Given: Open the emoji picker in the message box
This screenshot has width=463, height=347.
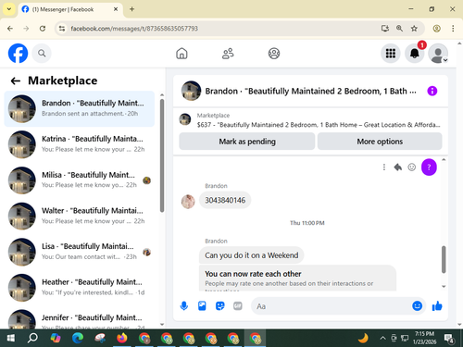Looking at the screenshot, I should [x=417, y=305].
